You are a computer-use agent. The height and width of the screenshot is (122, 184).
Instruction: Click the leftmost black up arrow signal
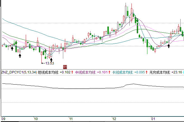click(x=12, y=48)
